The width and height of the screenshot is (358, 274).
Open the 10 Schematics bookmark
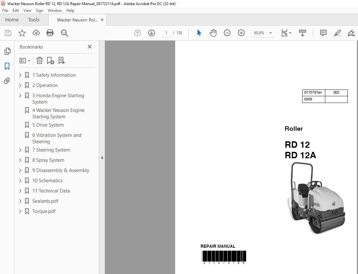[47, 181]
